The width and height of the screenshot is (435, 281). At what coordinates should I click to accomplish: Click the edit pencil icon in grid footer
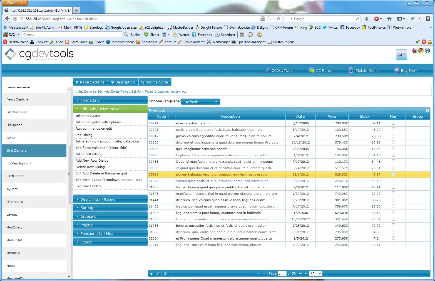click(x=158, y=274)
